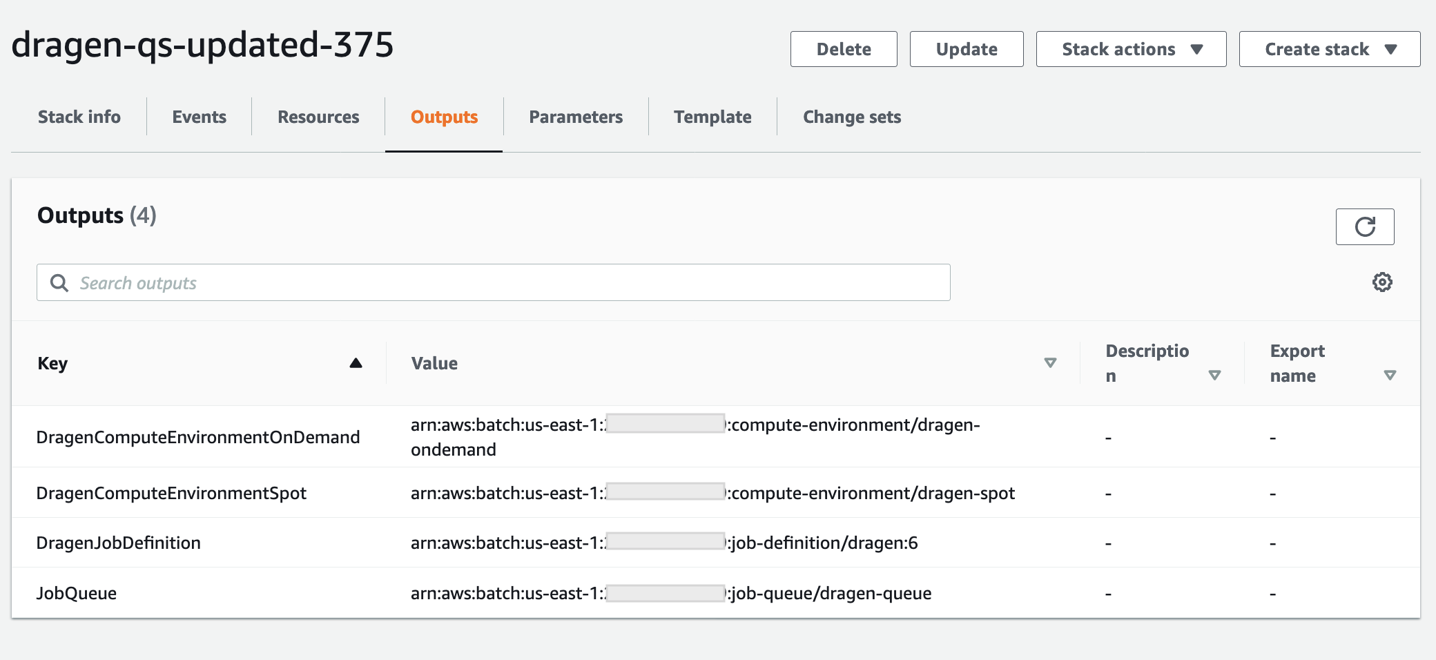
Task: Select the DragenComputeEnvironmentOnDemand key
Action: click(x=198, y=437)
